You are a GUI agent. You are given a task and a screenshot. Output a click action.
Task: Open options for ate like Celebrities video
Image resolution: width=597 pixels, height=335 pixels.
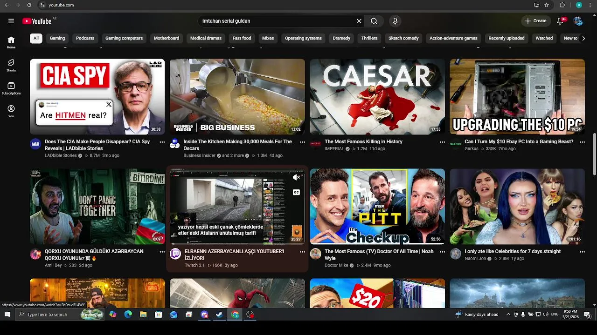point(582,252)
